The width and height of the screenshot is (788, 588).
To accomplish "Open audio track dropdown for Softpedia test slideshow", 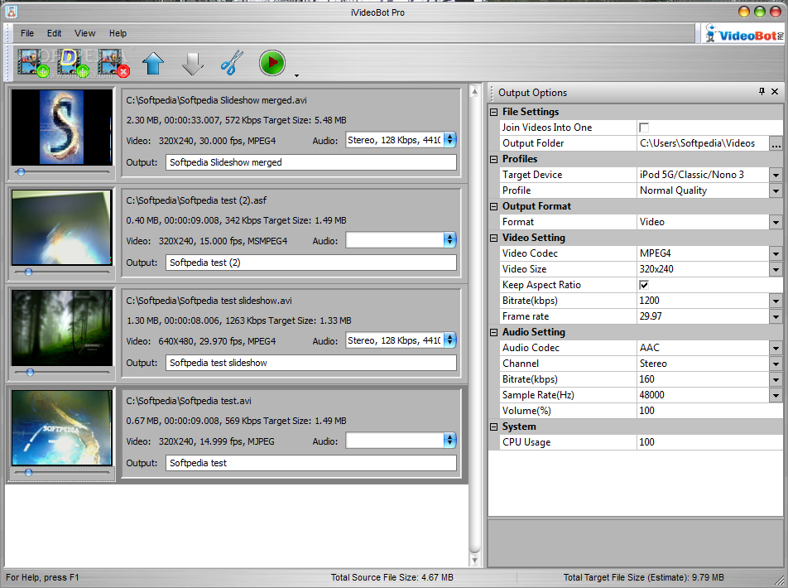I will tap(449, 340).
